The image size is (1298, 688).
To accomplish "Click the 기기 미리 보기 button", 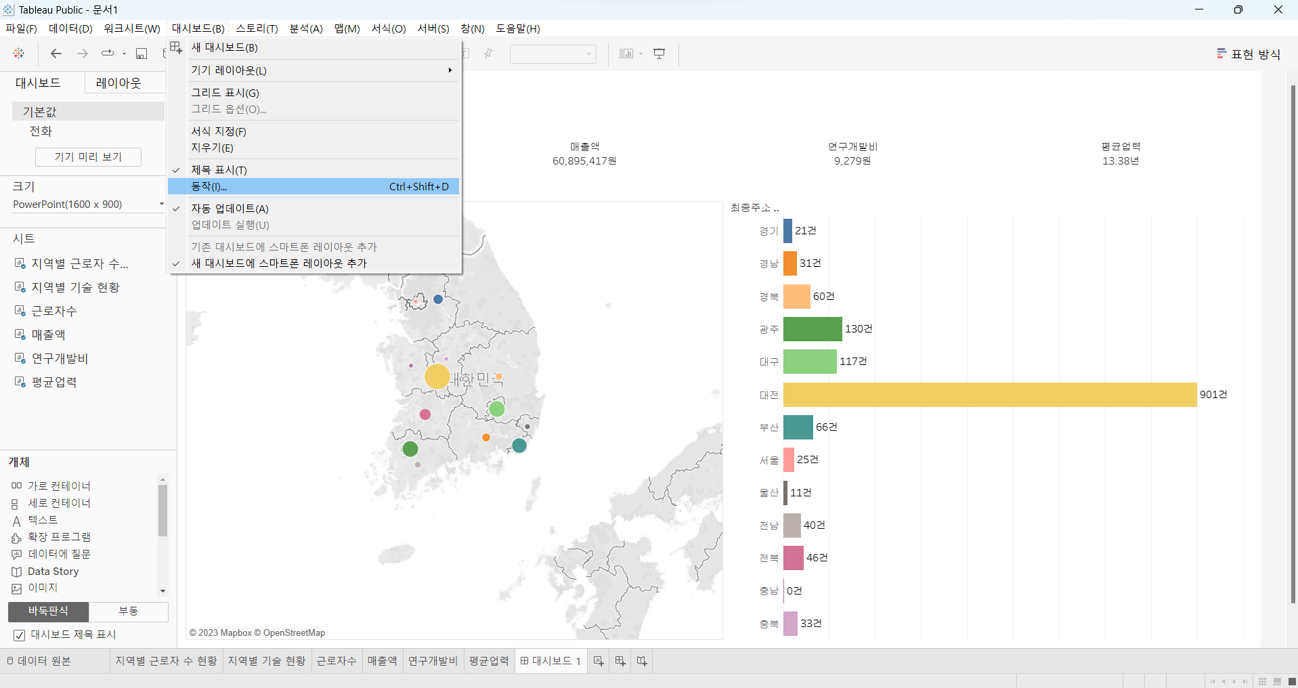I will click(88, 157).
